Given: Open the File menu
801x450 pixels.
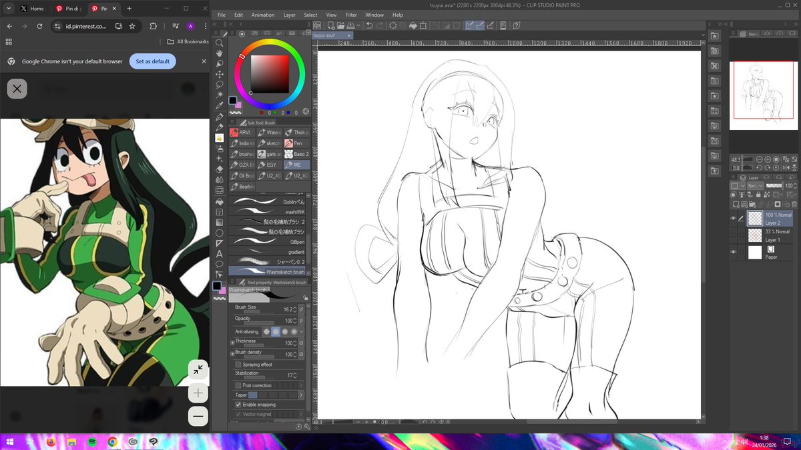Looking at the screenshot, I should [x=222, y=15].
